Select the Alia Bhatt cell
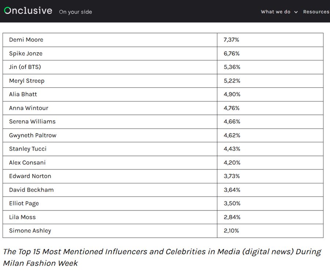The width and height of the screenshot is (330, 271). coord(23,94)
